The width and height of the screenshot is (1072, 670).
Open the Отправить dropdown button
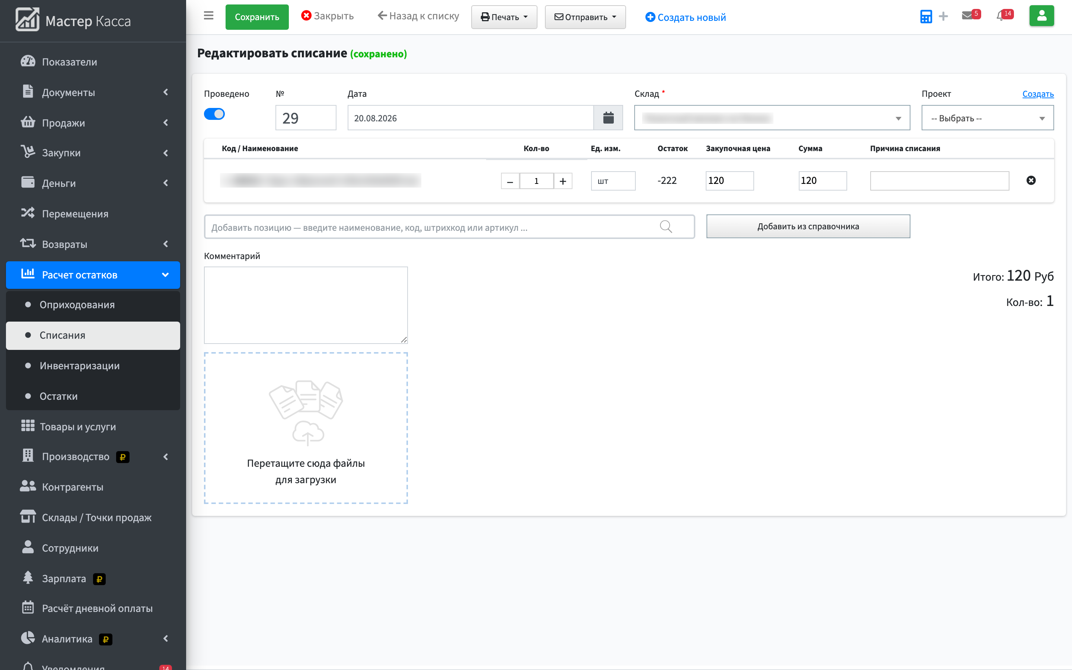tap(585, 17)
